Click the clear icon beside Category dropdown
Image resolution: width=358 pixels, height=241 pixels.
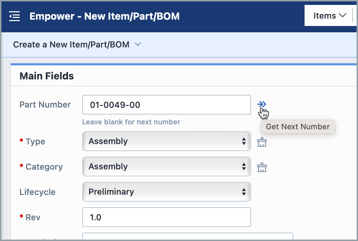coord(262,167)
